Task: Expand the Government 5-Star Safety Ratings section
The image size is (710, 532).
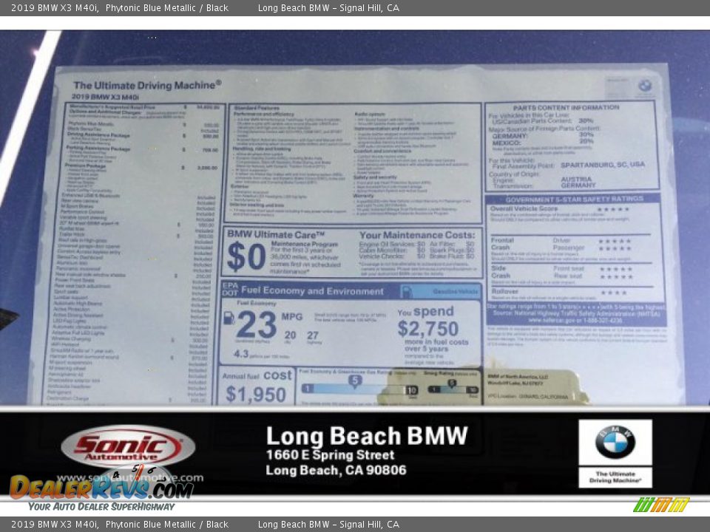Action: click(573, 199)
